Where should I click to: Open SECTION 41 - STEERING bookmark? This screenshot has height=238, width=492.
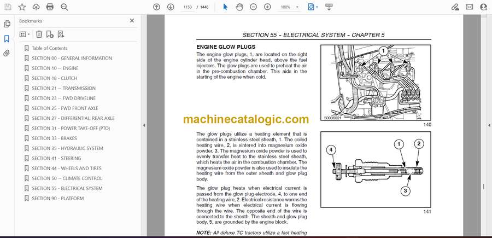coord(56,158)
